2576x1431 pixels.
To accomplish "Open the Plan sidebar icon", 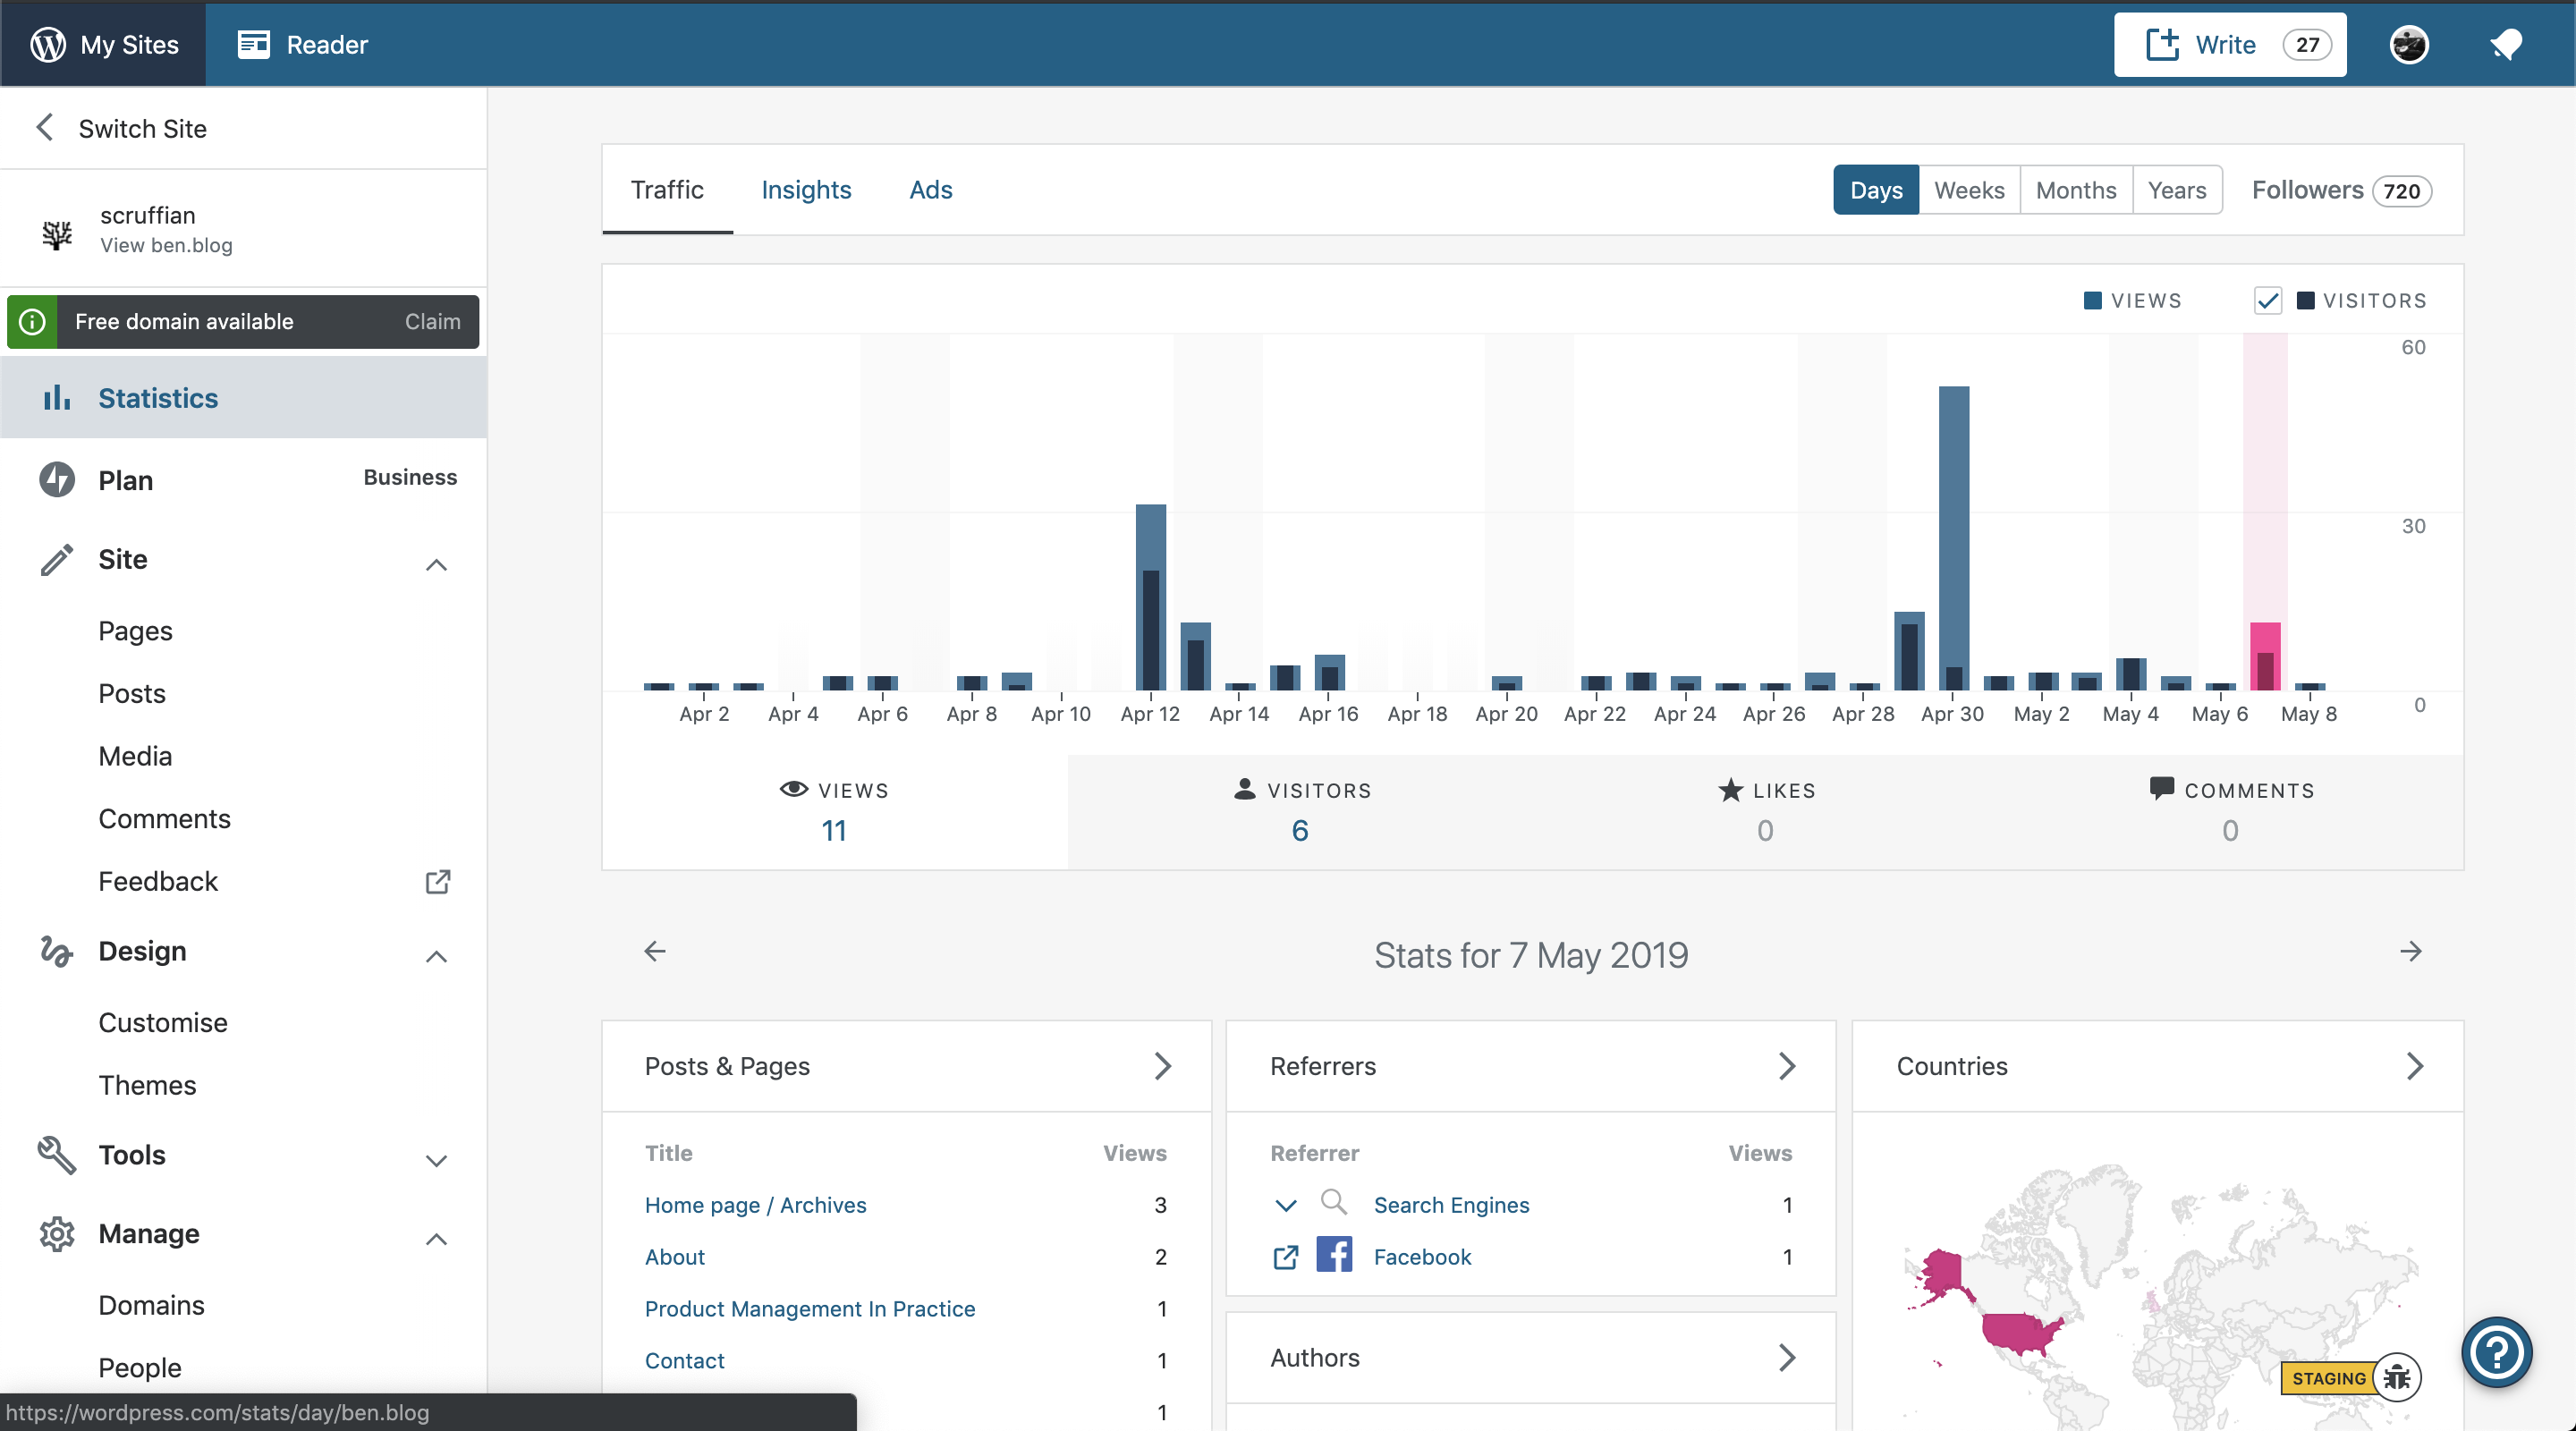I will pos(57,479).
